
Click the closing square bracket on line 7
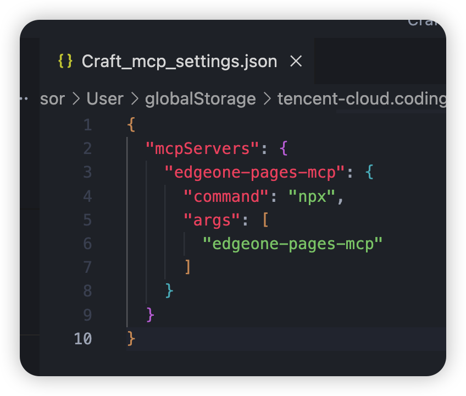point(187,267)
